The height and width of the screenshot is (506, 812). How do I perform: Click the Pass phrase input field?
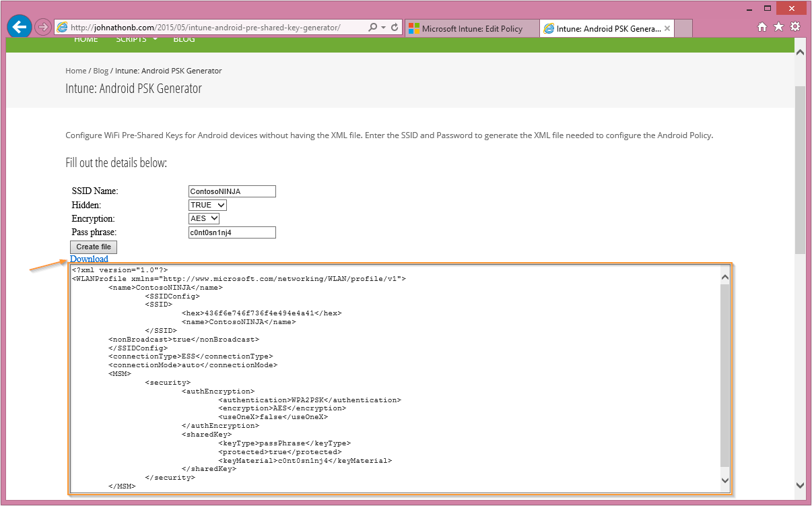coord(232,232)
